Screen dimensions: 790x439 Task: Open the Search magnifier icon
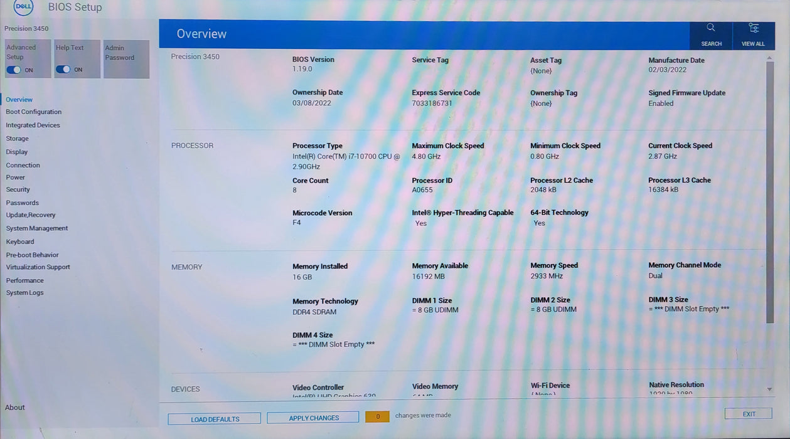710,28
